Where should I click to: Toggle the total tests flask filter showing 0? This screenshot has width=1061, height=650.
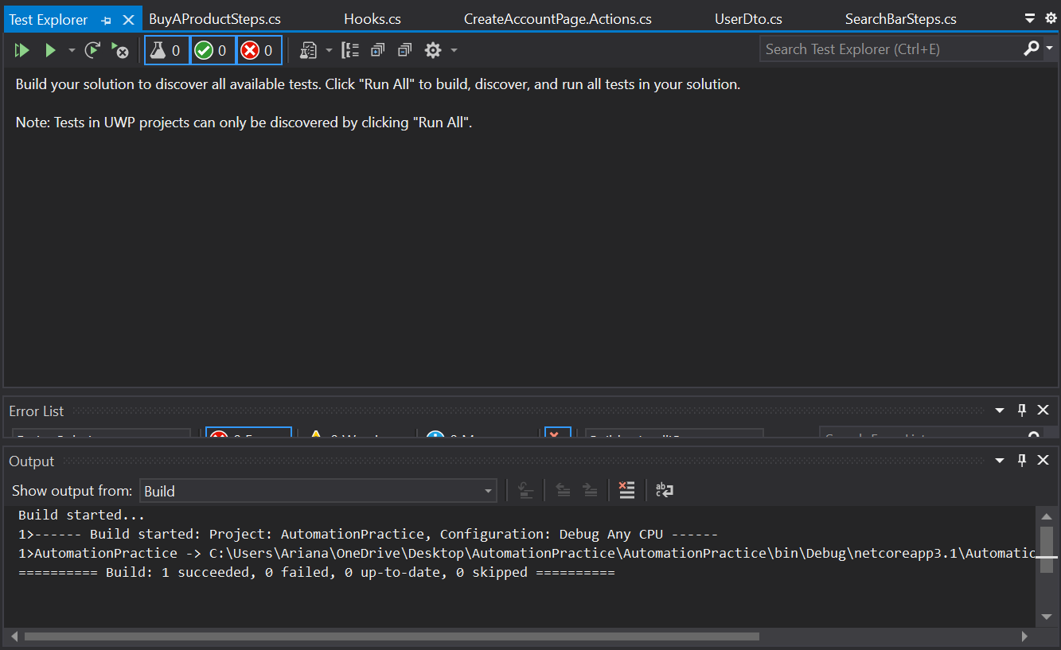167,51
